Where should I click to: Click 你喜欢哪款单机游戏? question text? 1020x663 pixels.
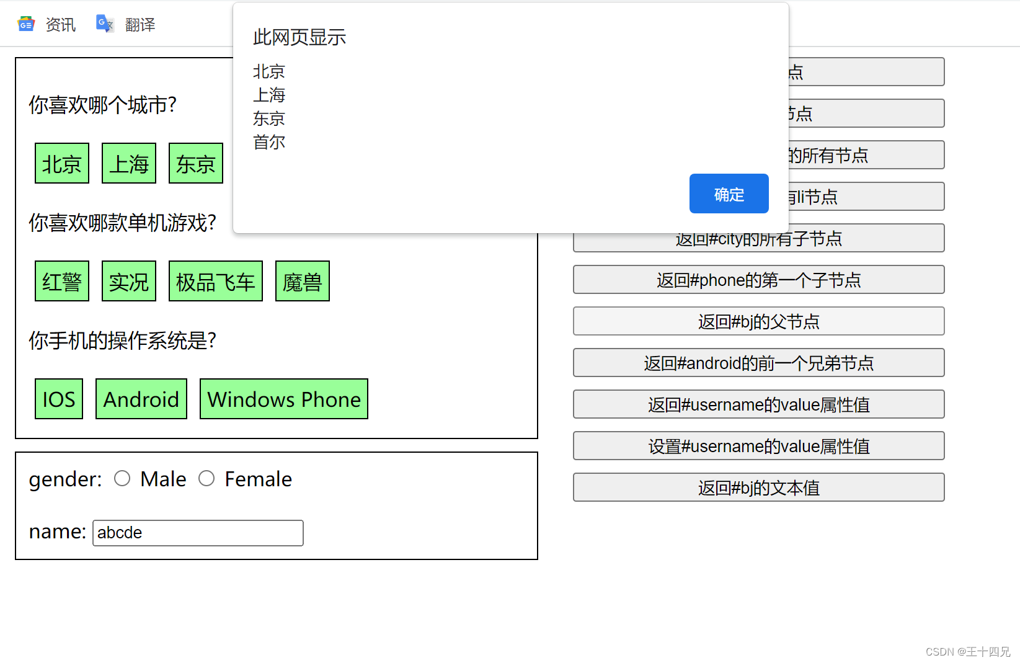click(x=123, y=223)
